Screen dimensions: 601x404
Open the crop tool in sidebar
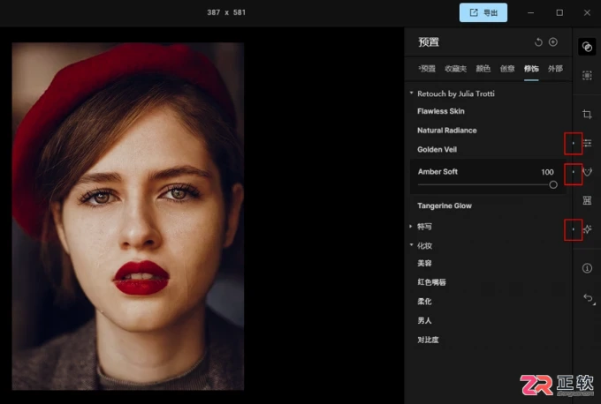[x=587, y=114]
